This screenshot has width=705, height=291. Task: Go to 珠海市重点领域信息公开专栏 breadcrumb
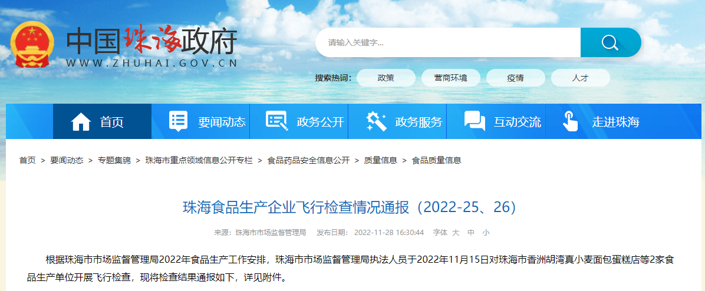199,160
